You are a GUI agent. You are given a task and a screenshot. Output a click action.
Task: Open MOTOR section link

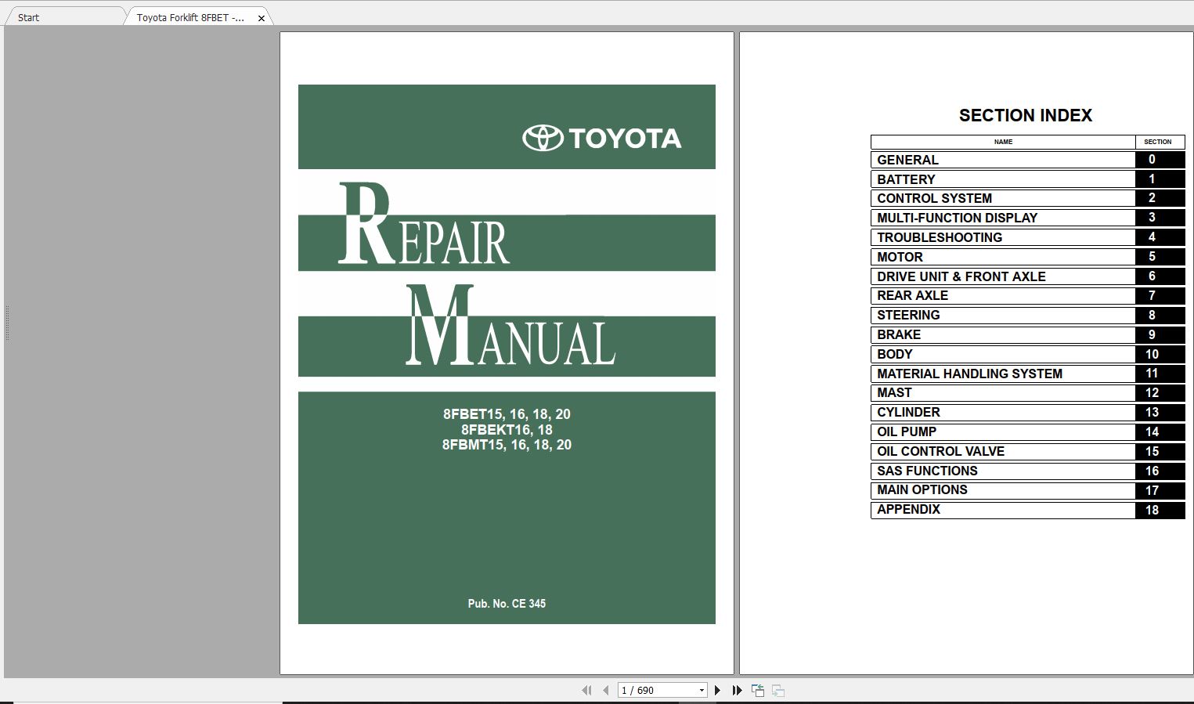click(x=1003, y=257)
